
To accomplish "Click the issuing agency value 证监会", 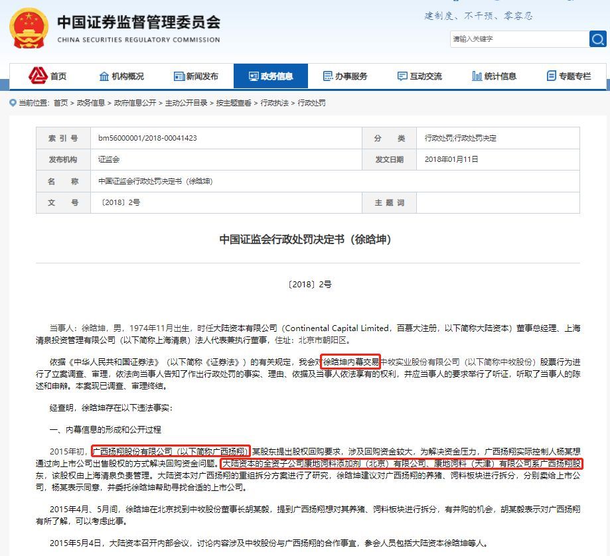I will [x=109, y=159].
